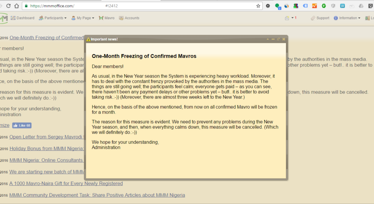Open the faded envelope extension icon
This screenshot has width=374, height=204.
click(352, 6)
